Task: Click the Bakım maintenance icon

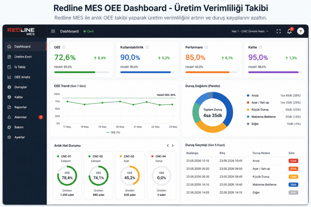Action: click(x=9, y=127)
